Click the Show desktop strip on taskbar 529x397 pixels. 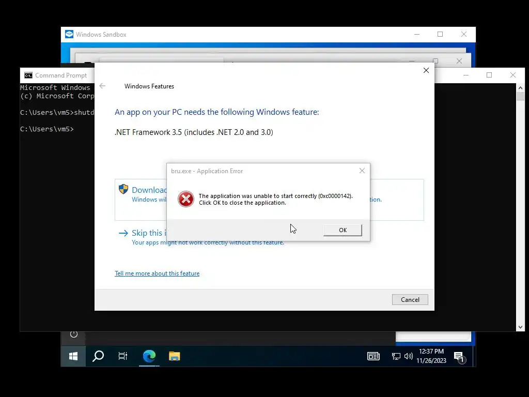474,356
